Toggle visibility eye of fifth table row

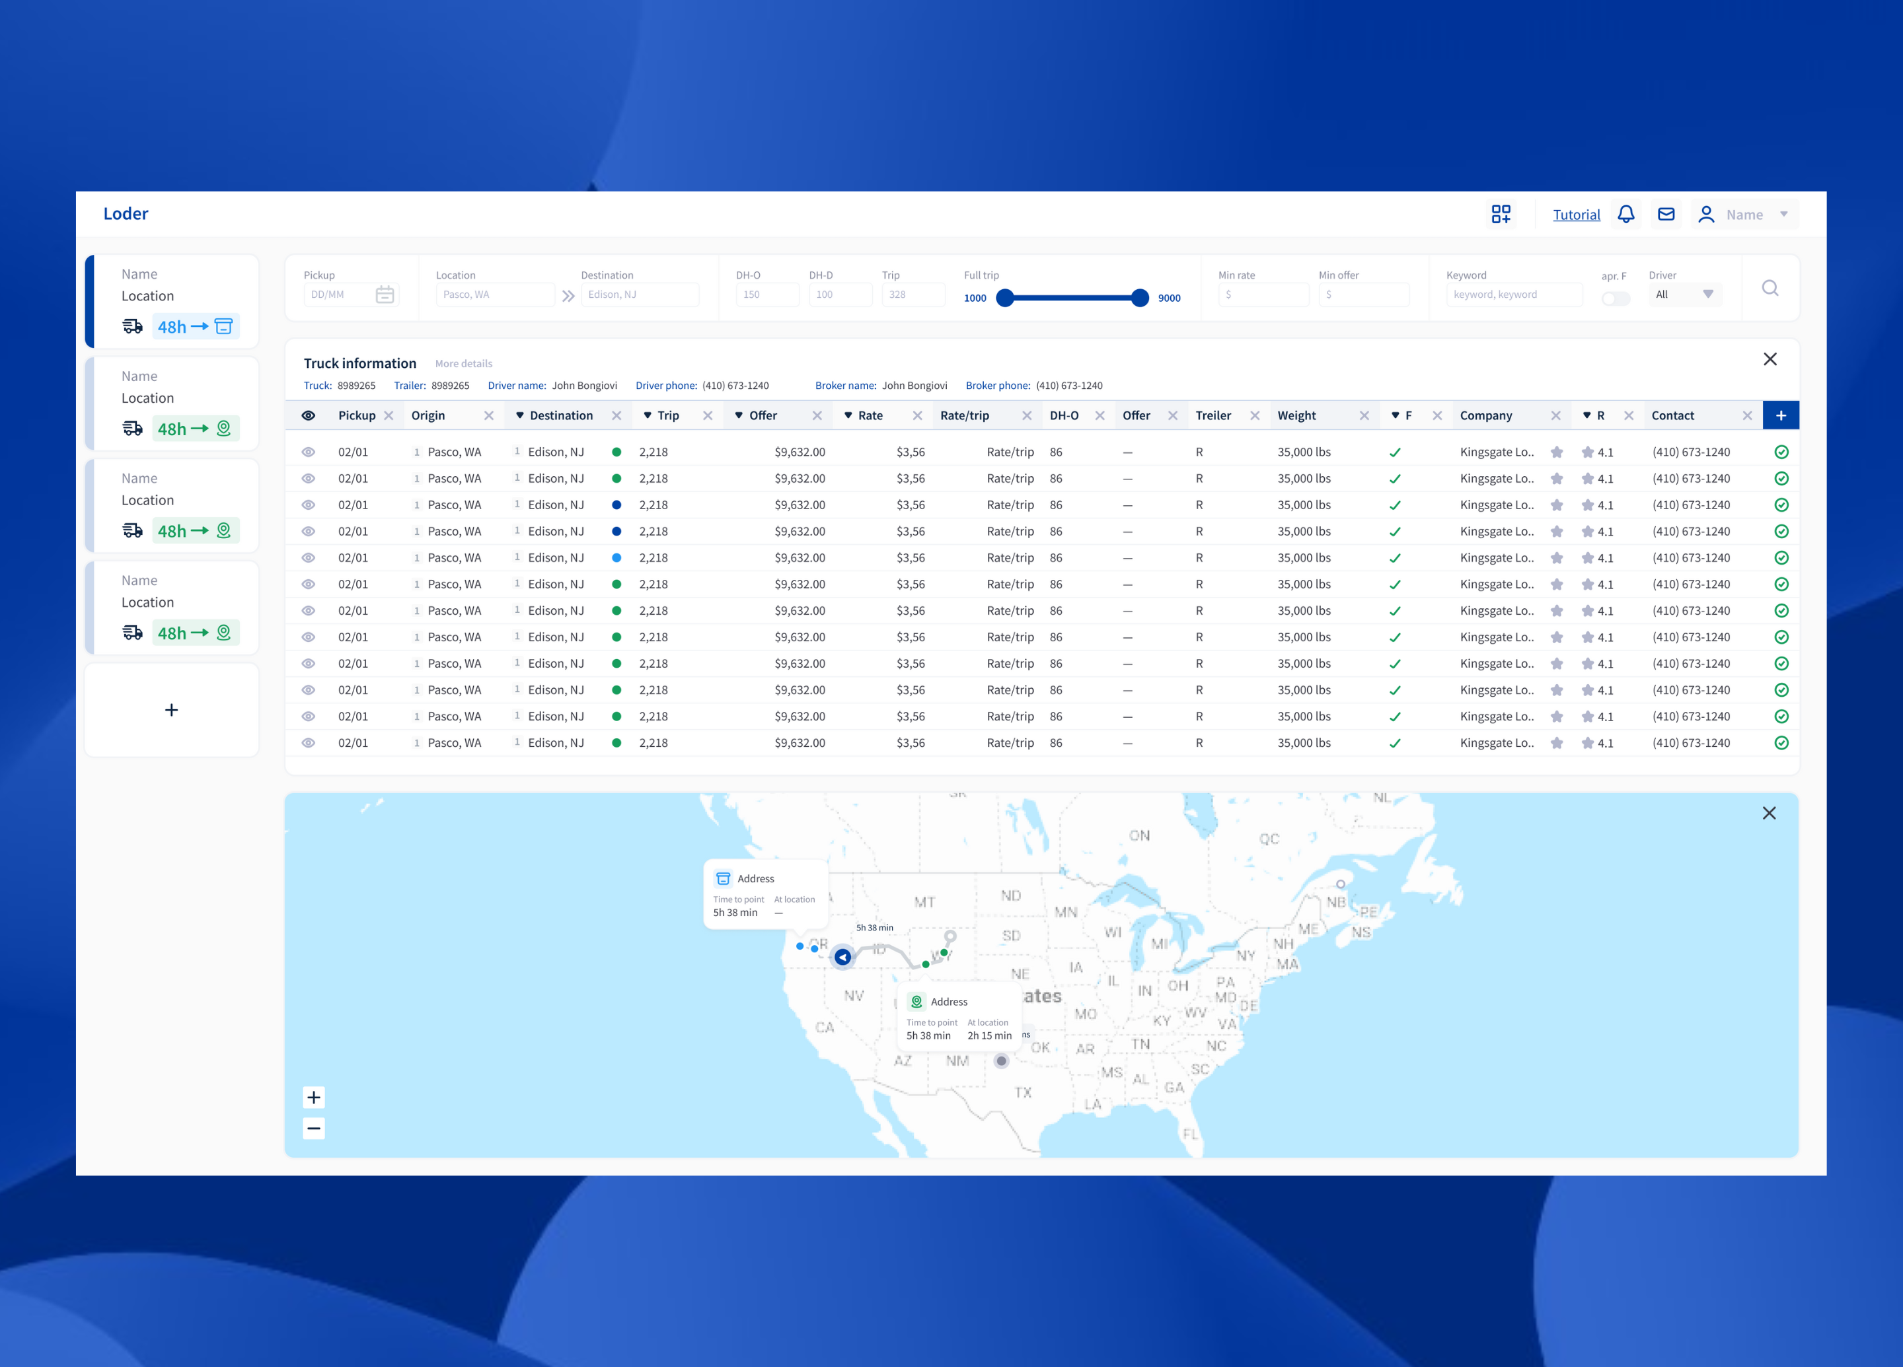pos(308,558)
